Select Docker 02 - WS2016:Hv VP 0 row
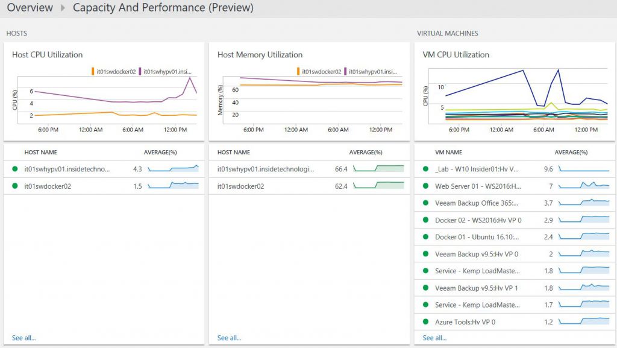617x348 pixels. [515, 220]
